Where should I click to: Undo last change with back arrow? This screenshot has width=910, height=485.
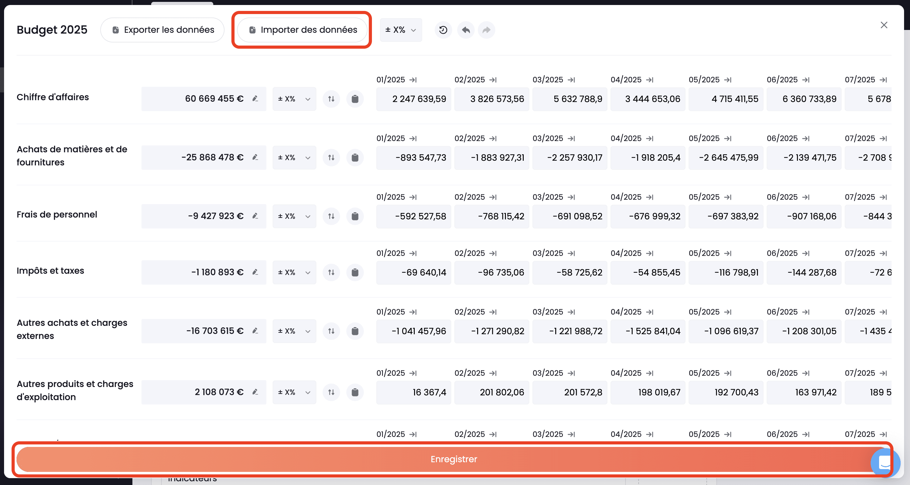point(466,30)
